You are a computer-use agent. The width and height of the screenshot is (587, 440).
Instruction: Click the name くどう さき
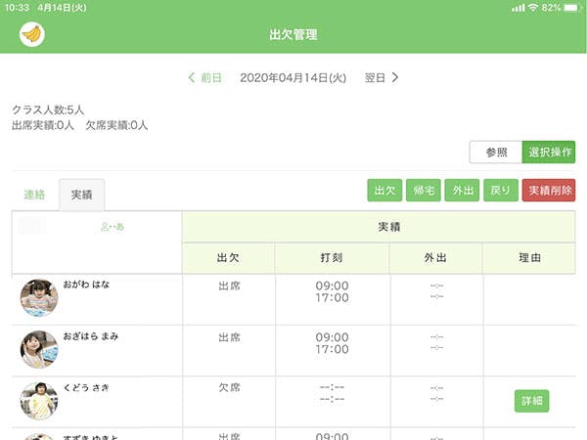coord(86,387)
